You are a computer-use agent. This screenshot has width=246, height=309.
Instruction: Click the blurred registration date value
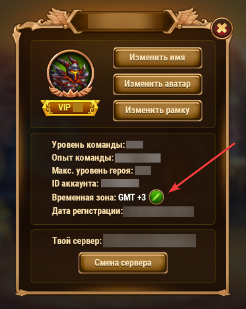tap(158, 212)
